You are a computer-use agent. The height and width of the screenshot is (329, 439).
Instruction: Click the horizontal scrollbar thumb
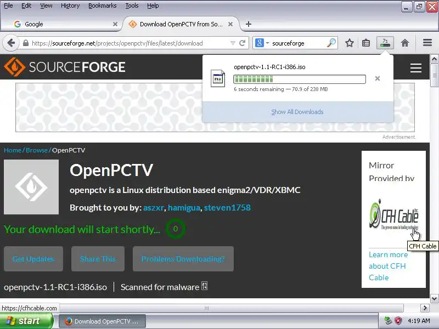point(206,308)
